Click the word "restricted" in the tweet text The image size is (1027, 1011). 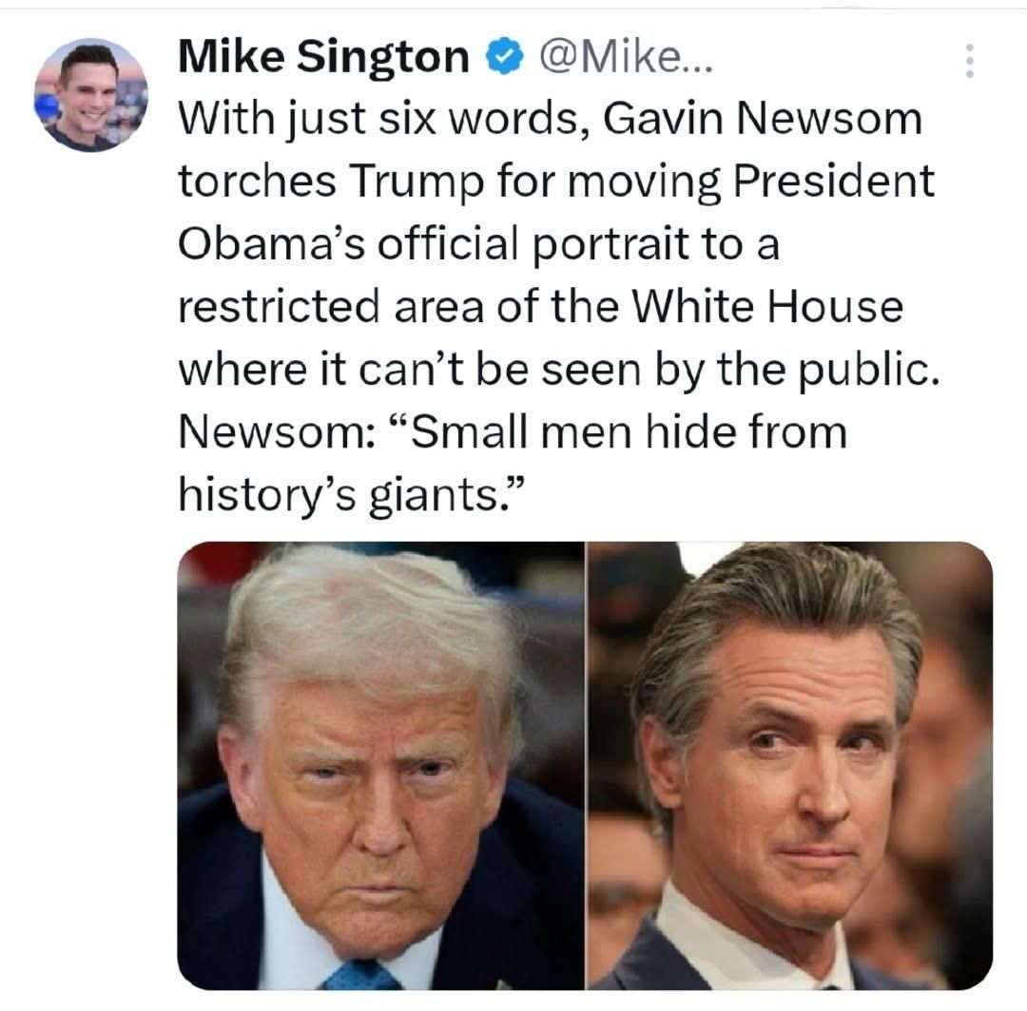tap(279, 306)
